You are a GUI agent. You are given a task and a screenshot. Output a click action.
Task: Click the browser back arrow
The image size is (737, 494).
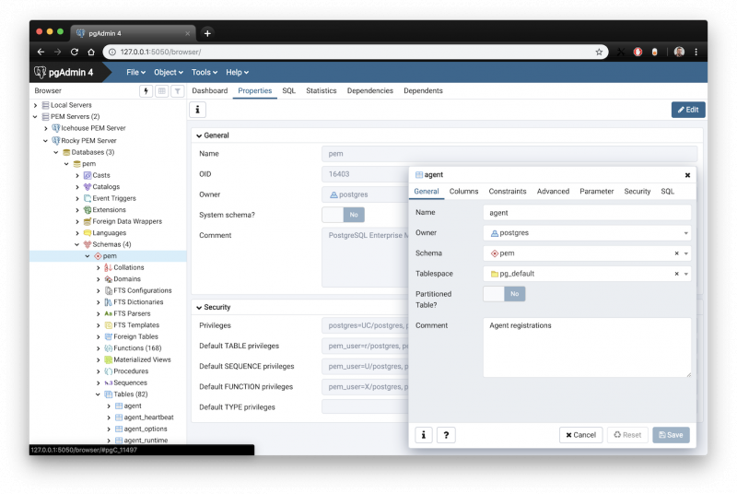41,52
